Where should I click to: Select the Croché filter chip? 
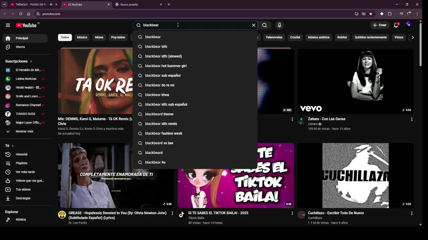pyautogui.click(x=295, y=37)
